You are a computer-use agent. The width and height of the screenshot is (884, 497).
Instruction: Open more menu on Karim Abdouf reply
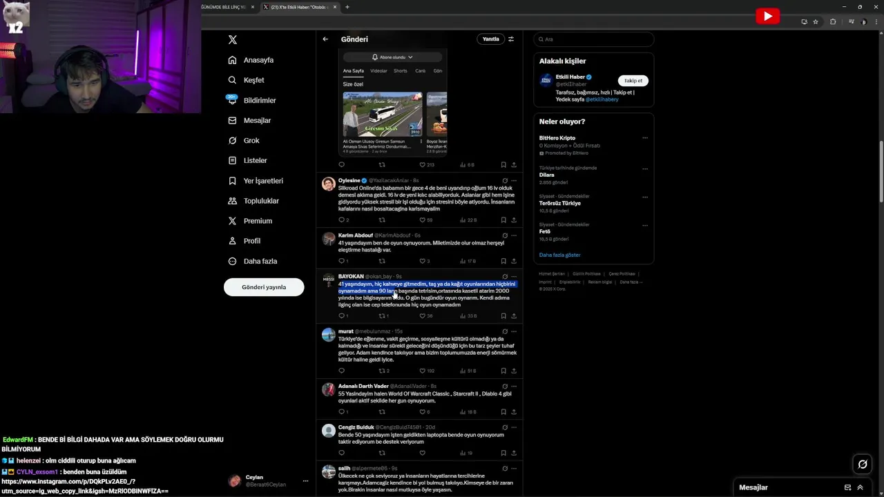(x=514, y=235)
